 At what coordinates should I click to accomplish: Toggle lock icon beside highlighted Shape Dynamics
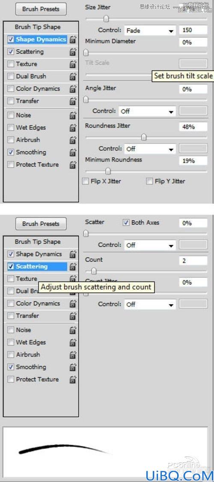[73, 39]
